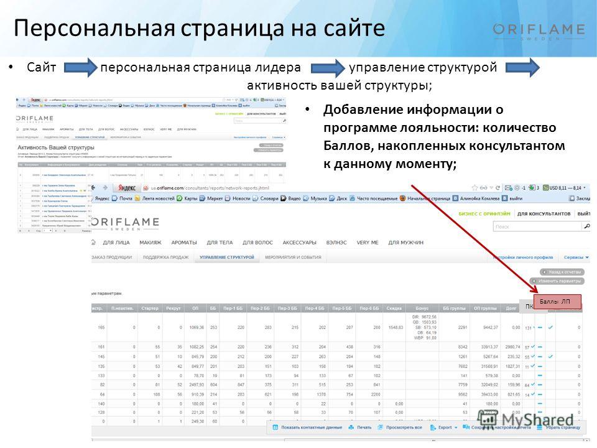This screenshot has height=448, width=597.
Task: Open the VERY ME menu
Action: pos(368,242)
